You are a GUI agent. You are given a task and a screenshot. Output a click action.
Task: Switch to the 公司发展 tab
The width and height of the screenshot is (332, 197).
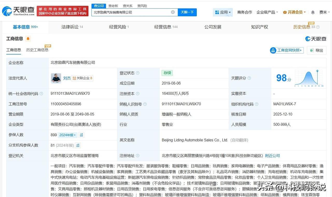tap(213, 27)
